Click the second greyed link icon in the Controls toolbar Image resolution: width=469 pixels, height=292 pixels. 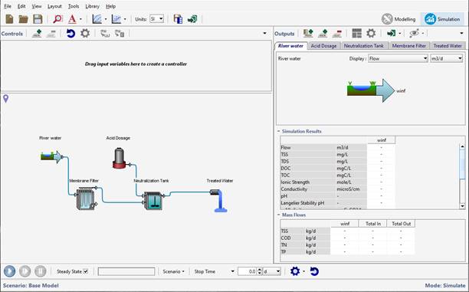click(120, 34)
